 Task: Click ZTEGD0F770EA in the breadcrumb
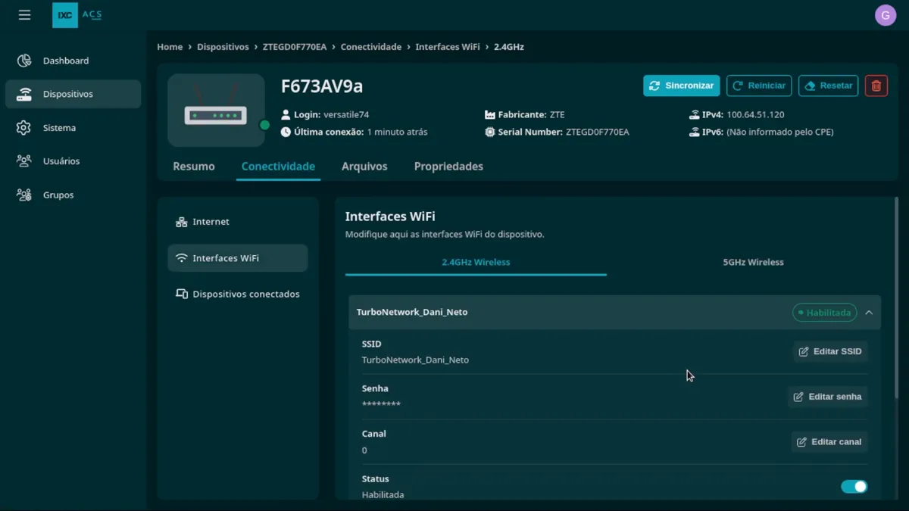(295, 47)
